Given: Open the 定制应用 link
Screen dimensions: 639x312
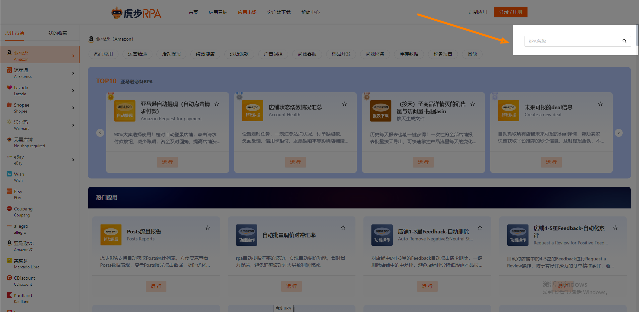Looking at the screenshot, I should [478, 12].
